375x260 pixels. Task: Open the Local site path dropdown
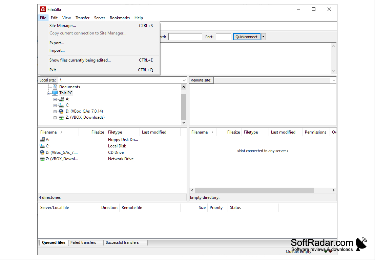(x=184, y=80)
